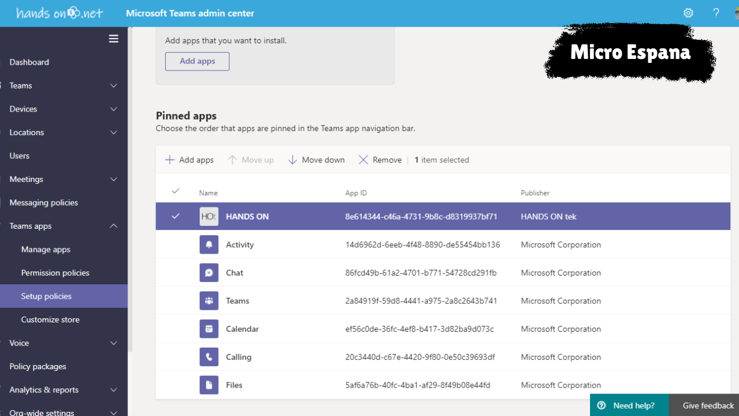This screenshot has height=416, width=739.
Task: Click the Files document app icon
Action: click(209, 385)
